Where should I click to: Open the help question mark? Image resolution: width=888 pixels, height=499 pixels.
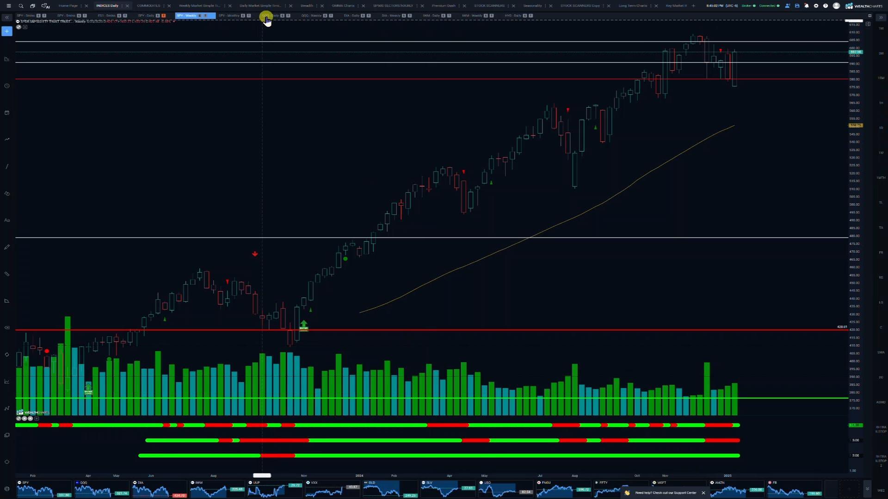click(826, 6)
